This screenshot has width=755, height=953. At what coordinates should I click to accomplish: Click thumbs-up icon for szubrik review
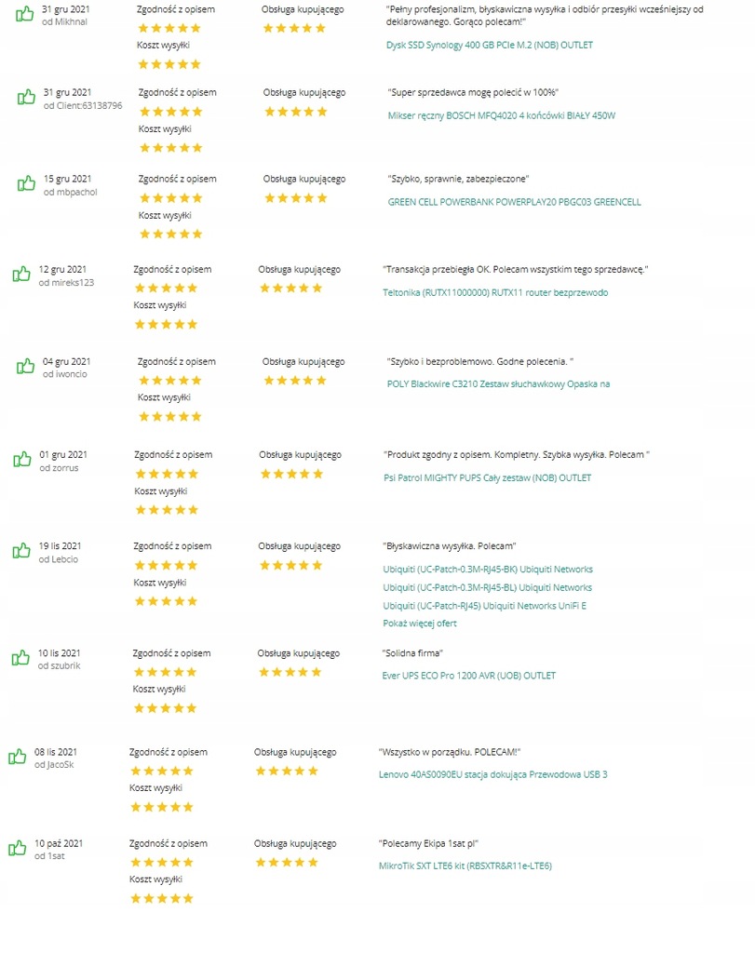20,658
